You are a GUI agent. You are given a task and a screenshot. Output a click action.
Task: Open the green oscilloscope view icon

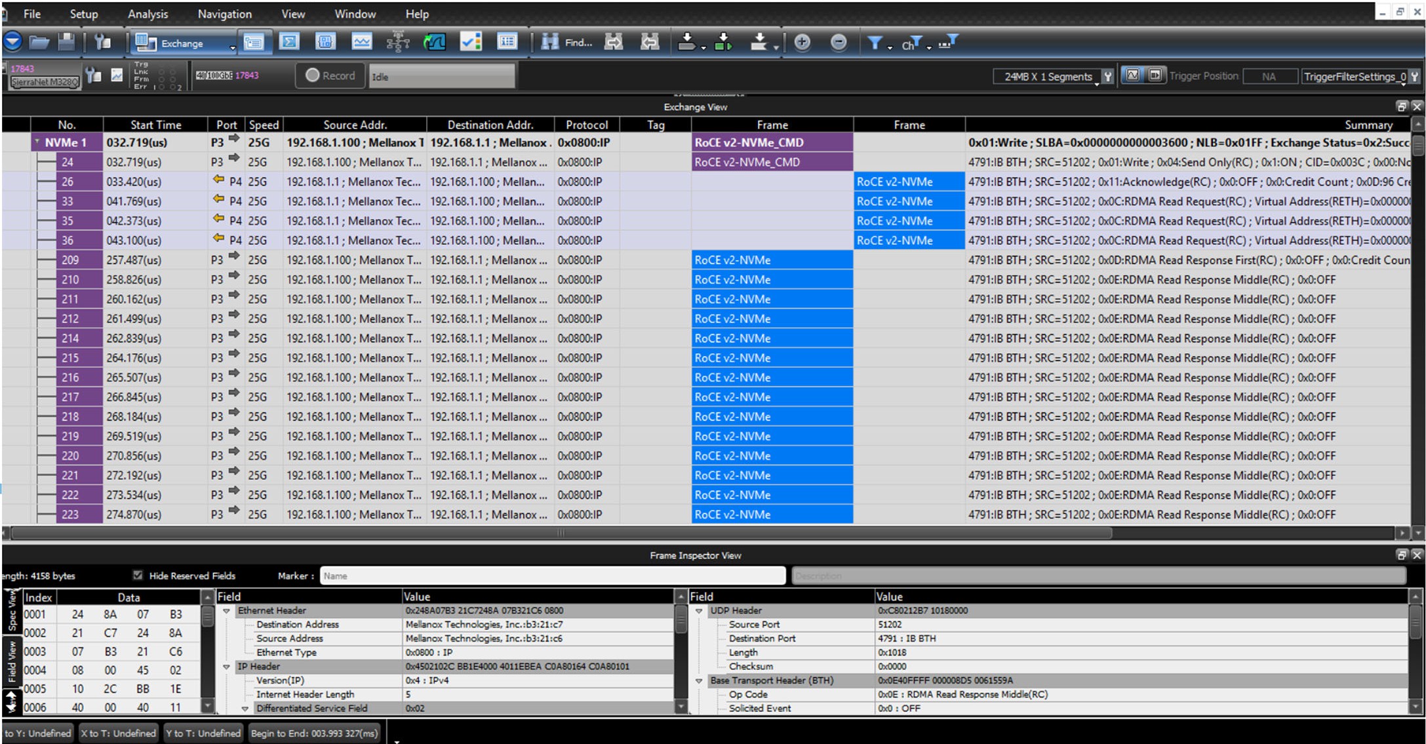tap(434, 43)
